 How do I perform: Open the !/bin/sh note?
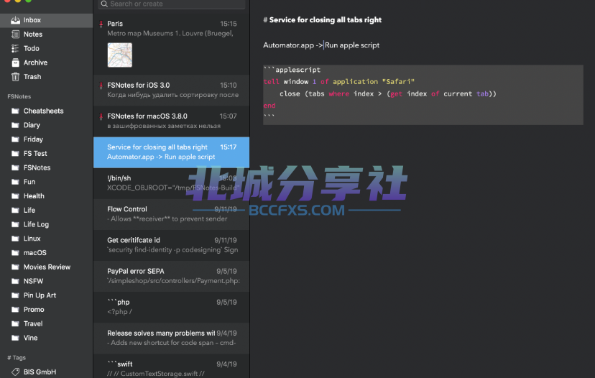(172, 183)
